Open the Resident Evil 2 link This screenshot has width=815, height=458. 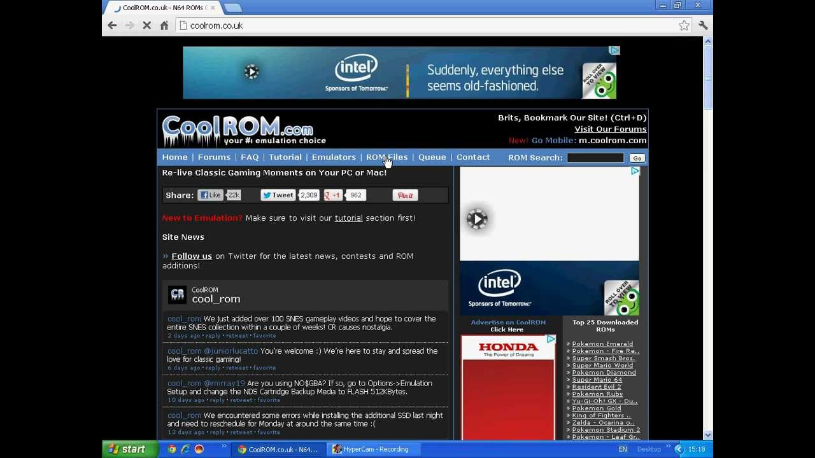pyautogui.click(x=596, y=387)
